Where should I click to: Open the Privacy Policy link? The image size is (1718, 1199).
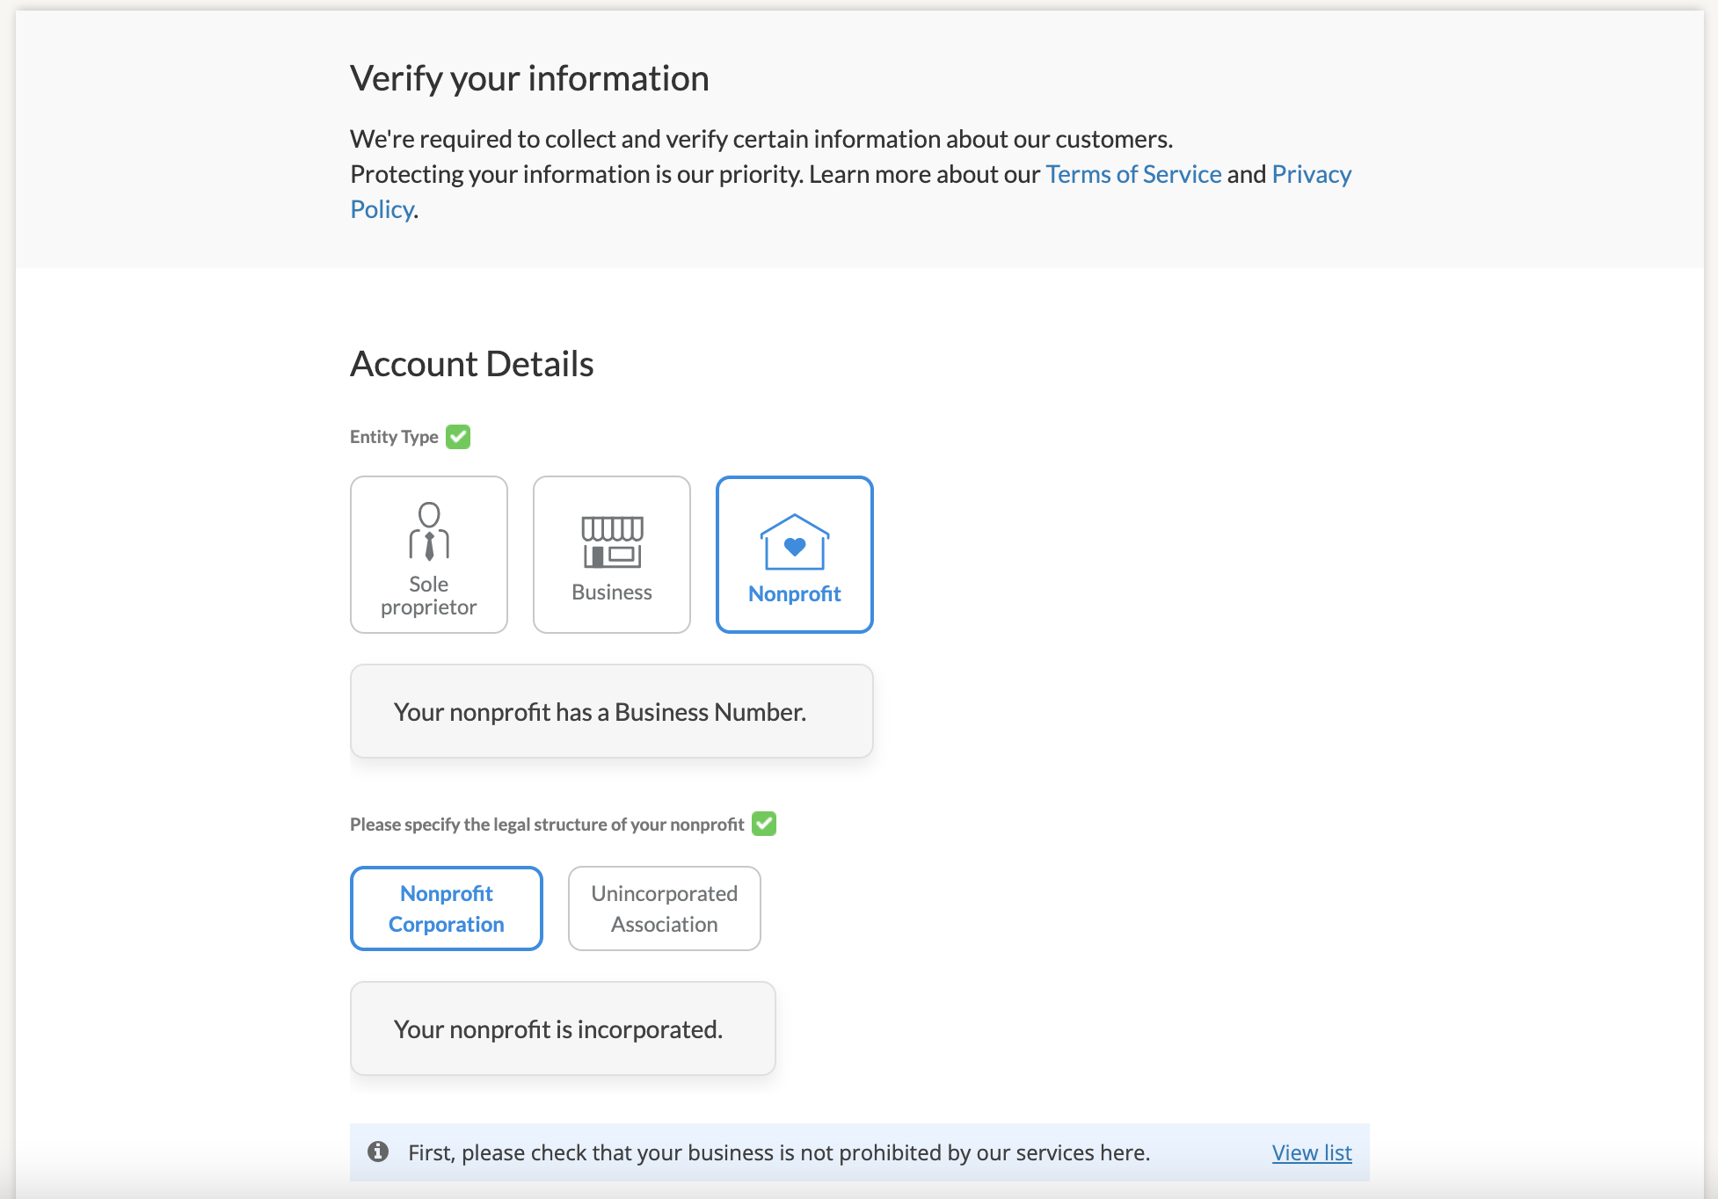(1310, 174)
